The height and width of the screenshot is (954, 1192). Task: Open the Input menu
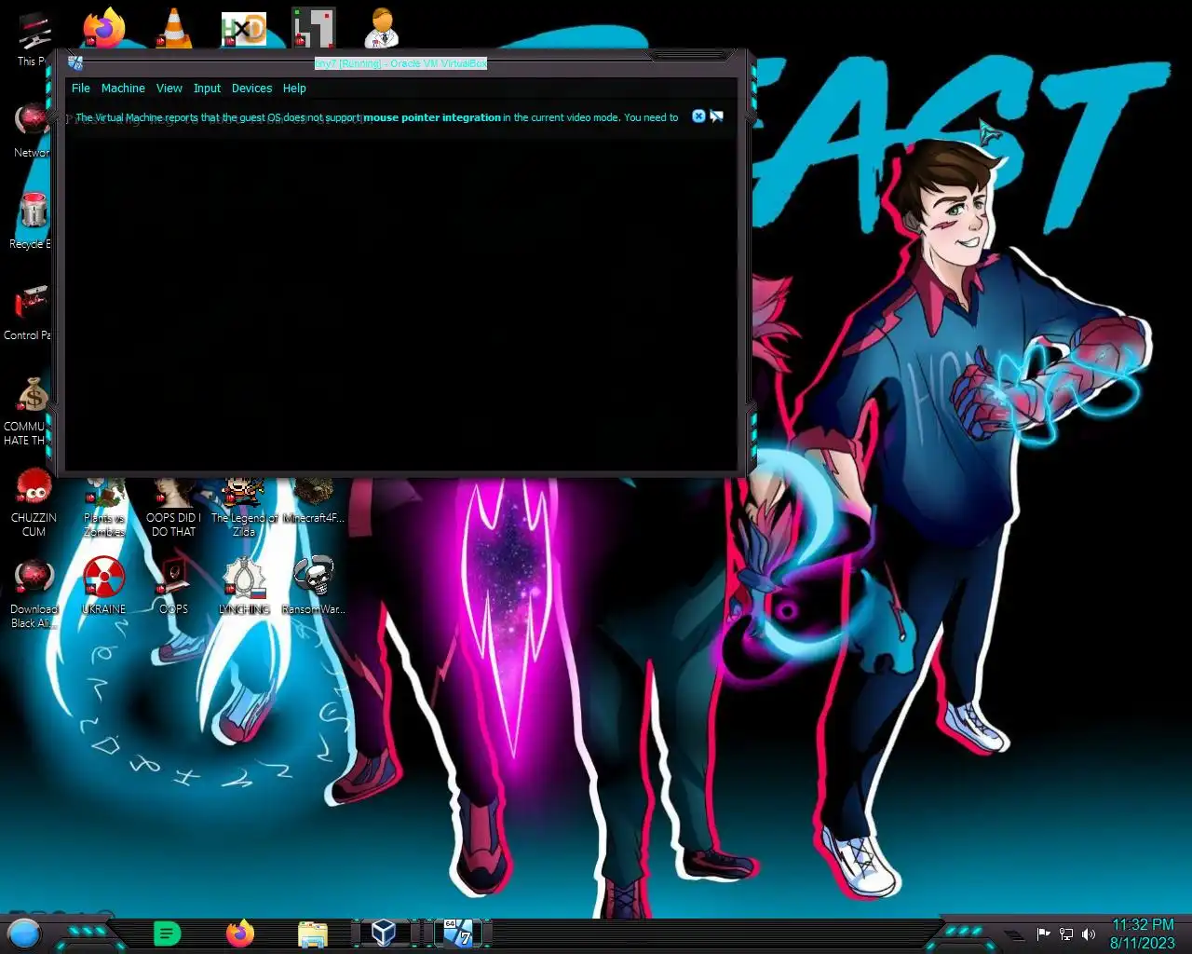[207, 89]
